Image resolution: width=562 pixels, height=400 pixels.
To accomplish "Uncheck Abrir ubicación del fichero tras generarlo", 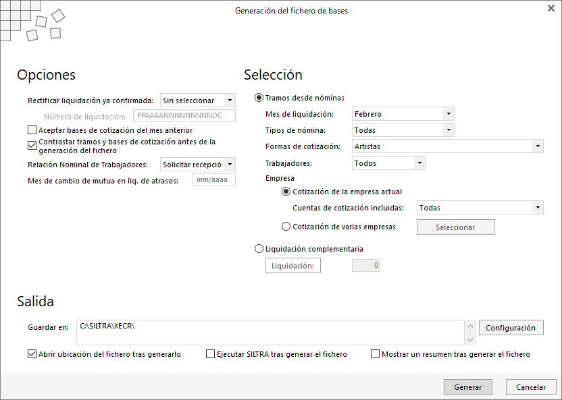I will (32, 354).
